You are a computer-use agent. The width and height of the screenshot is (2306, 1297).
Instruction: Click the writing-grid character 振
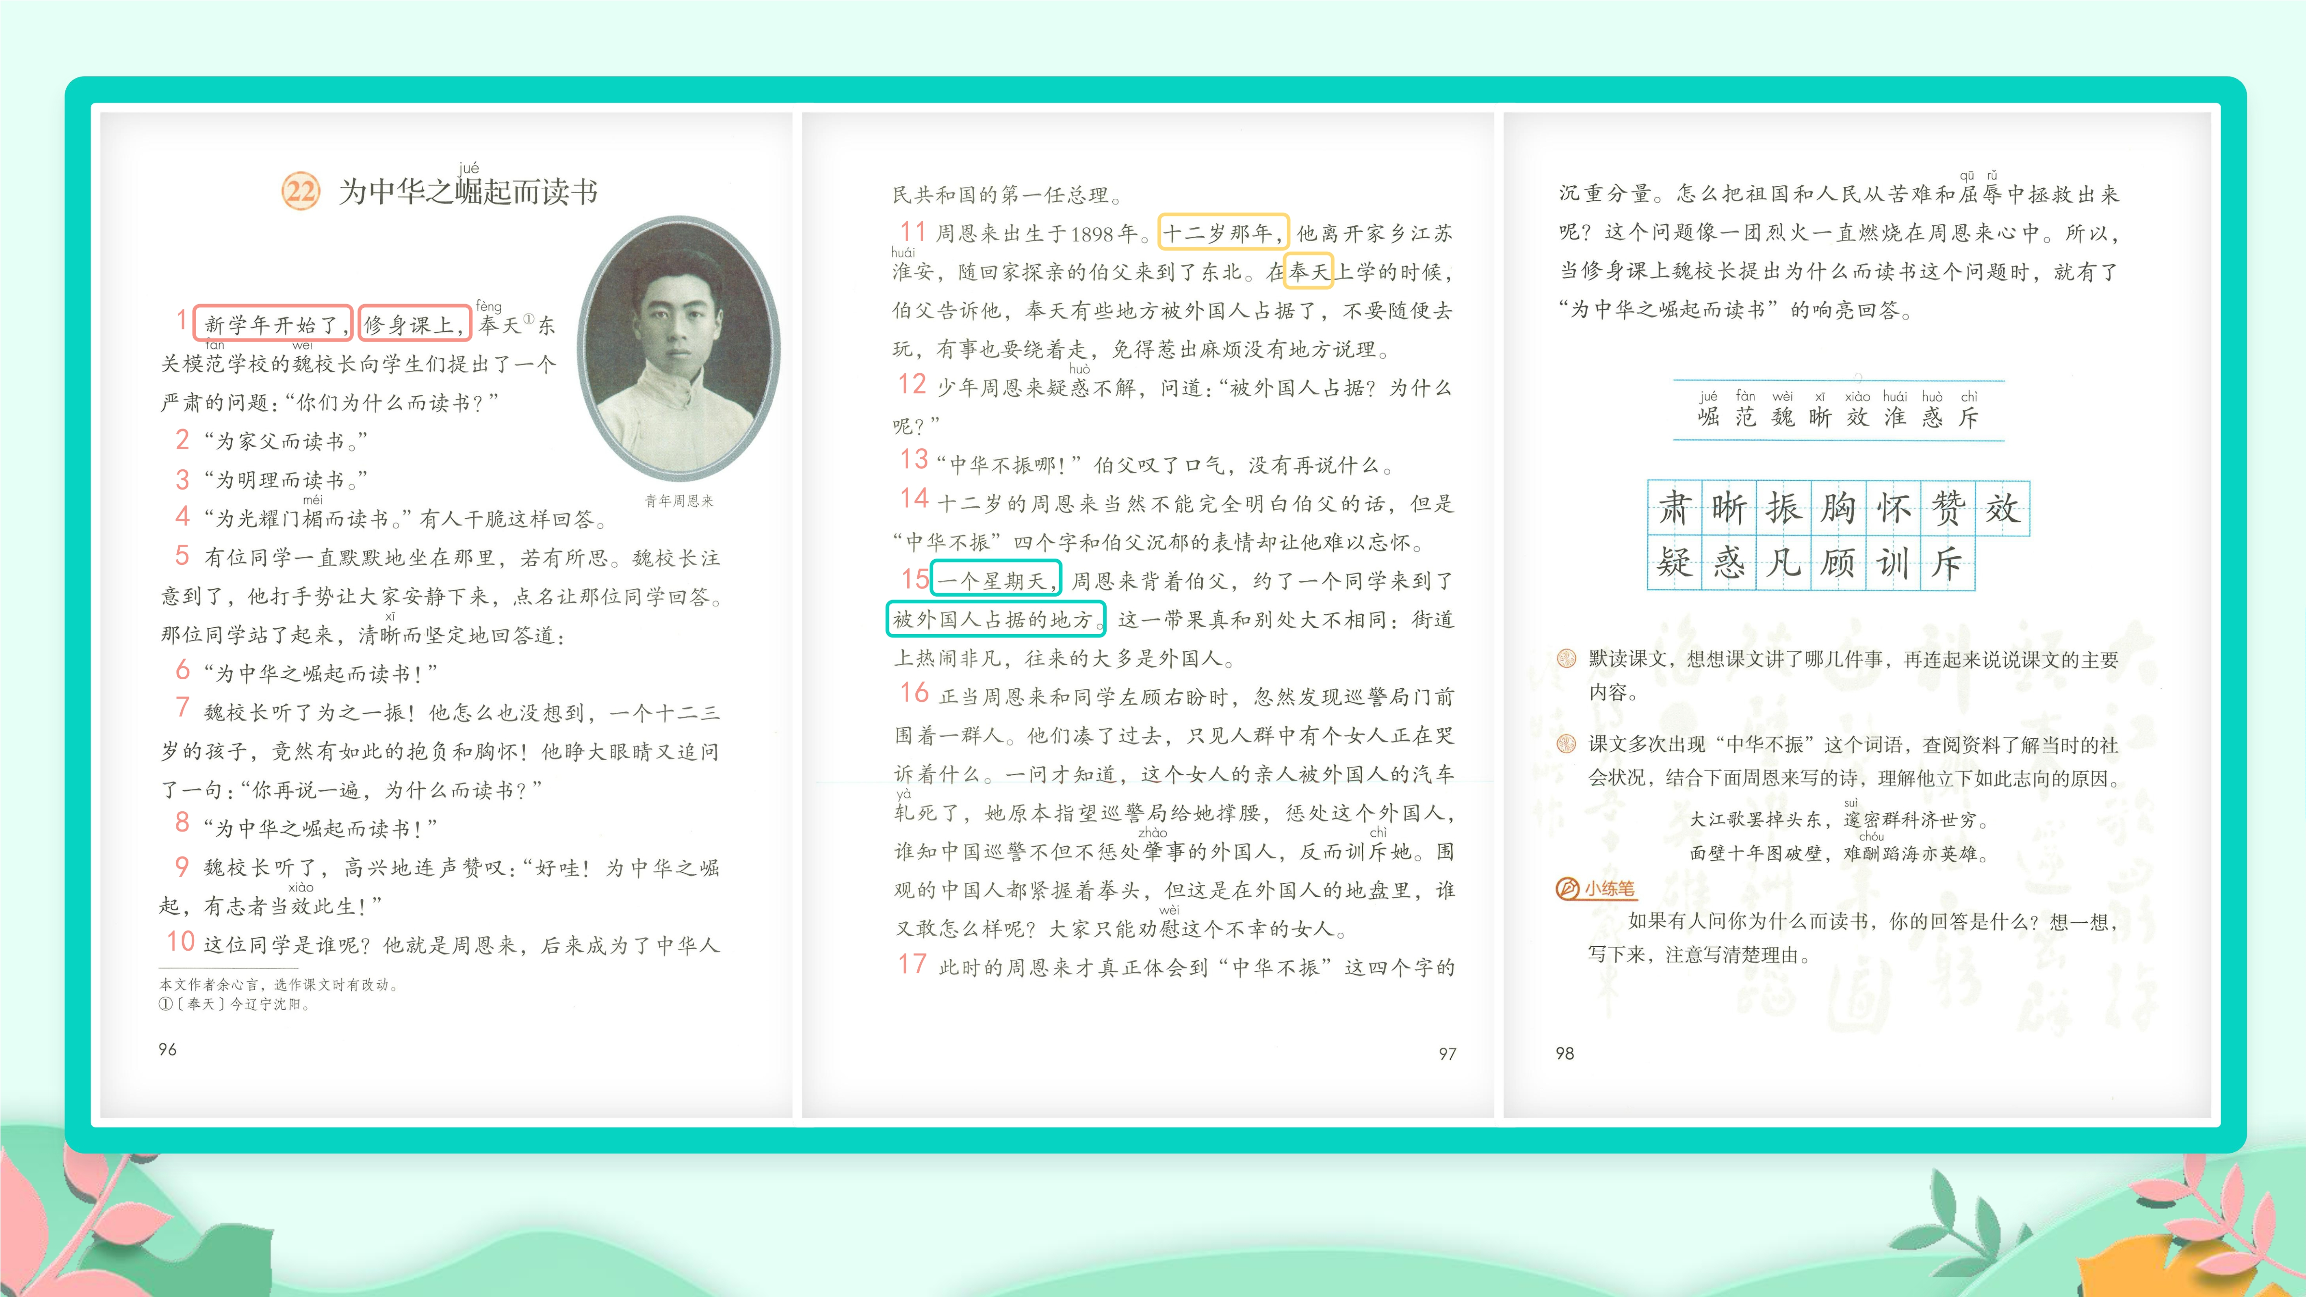[x=1784, y=508]
